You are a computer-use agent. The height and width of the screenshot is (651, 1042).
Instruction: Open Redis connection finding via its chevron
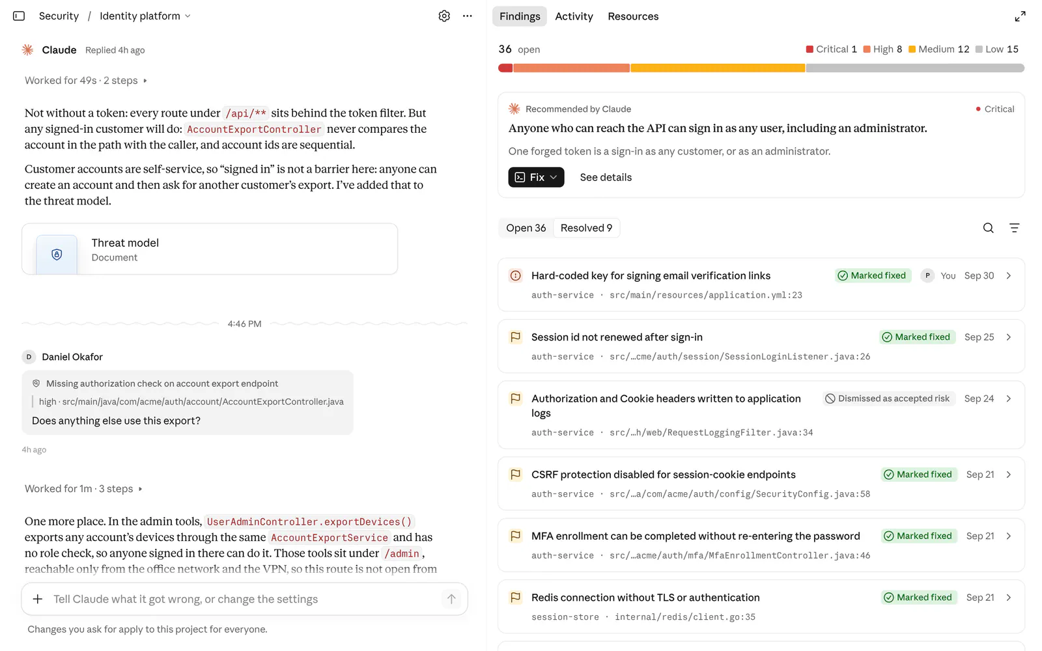click(x=1008, y=597)
